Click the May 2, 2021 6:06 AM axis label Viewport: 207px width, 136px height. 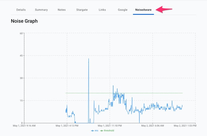point(153,126)
